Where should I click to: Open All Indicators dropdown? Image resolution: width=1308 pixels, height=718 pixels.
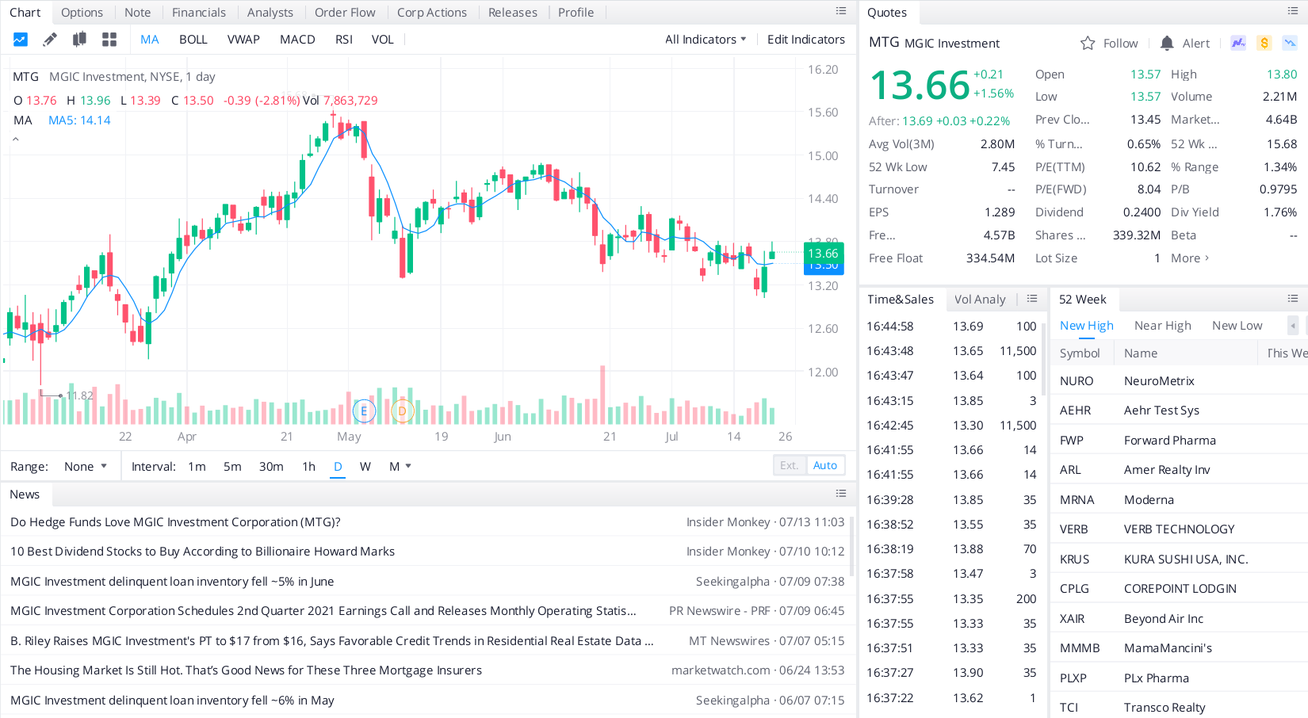706,40
